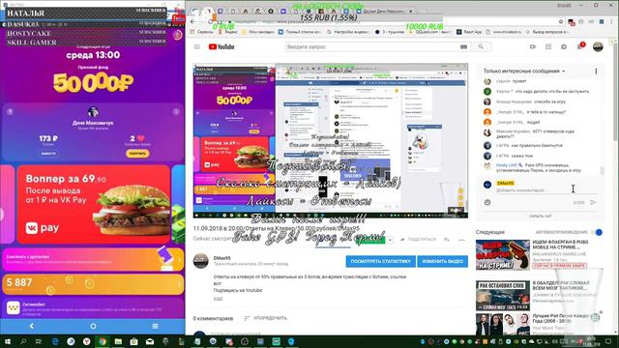Image resolution: width=619 pixels, height=348 pixels.
Task: Open the 5 887 coins yellow bar
Action: [93, 284]
